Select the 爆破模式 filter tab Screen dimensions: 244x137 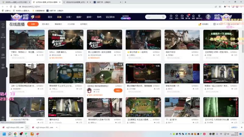point(58,24)
